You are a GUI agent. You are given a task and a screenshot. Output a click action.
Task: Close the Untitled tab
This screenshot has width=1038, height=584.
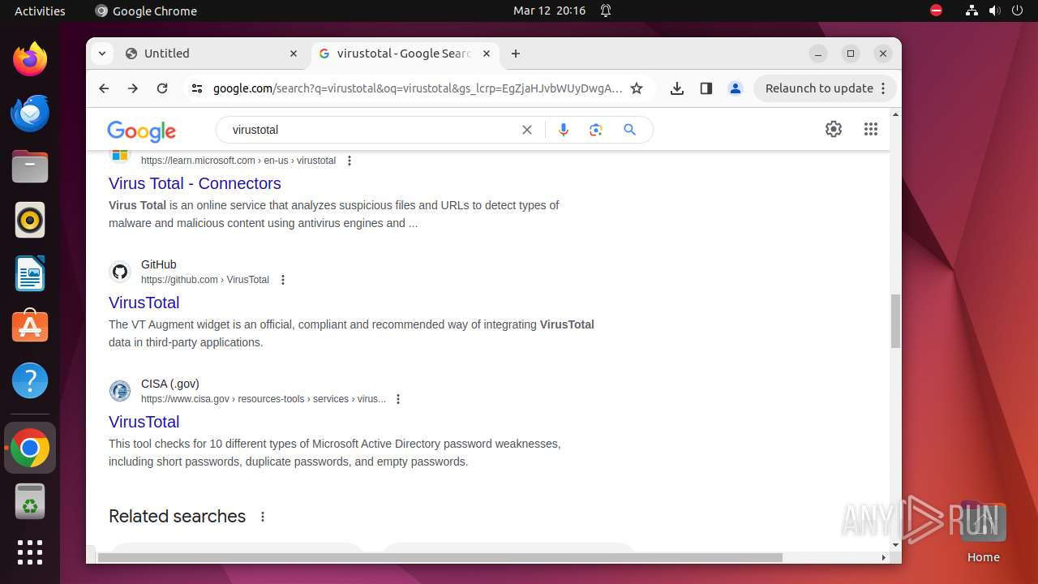[x=294, y=54]
